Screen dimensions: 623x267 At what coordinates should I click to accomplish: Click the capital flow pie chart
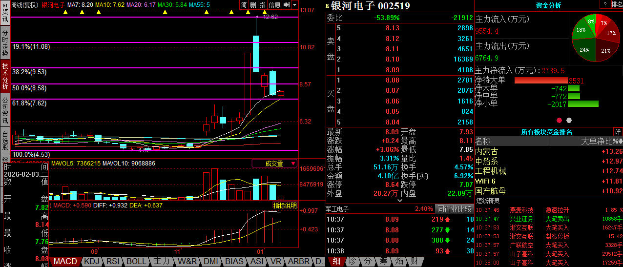click(595, 38)
